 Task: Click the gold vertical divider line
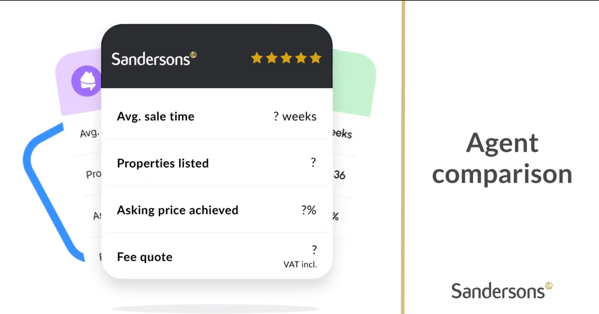click(x=403, y=157)
